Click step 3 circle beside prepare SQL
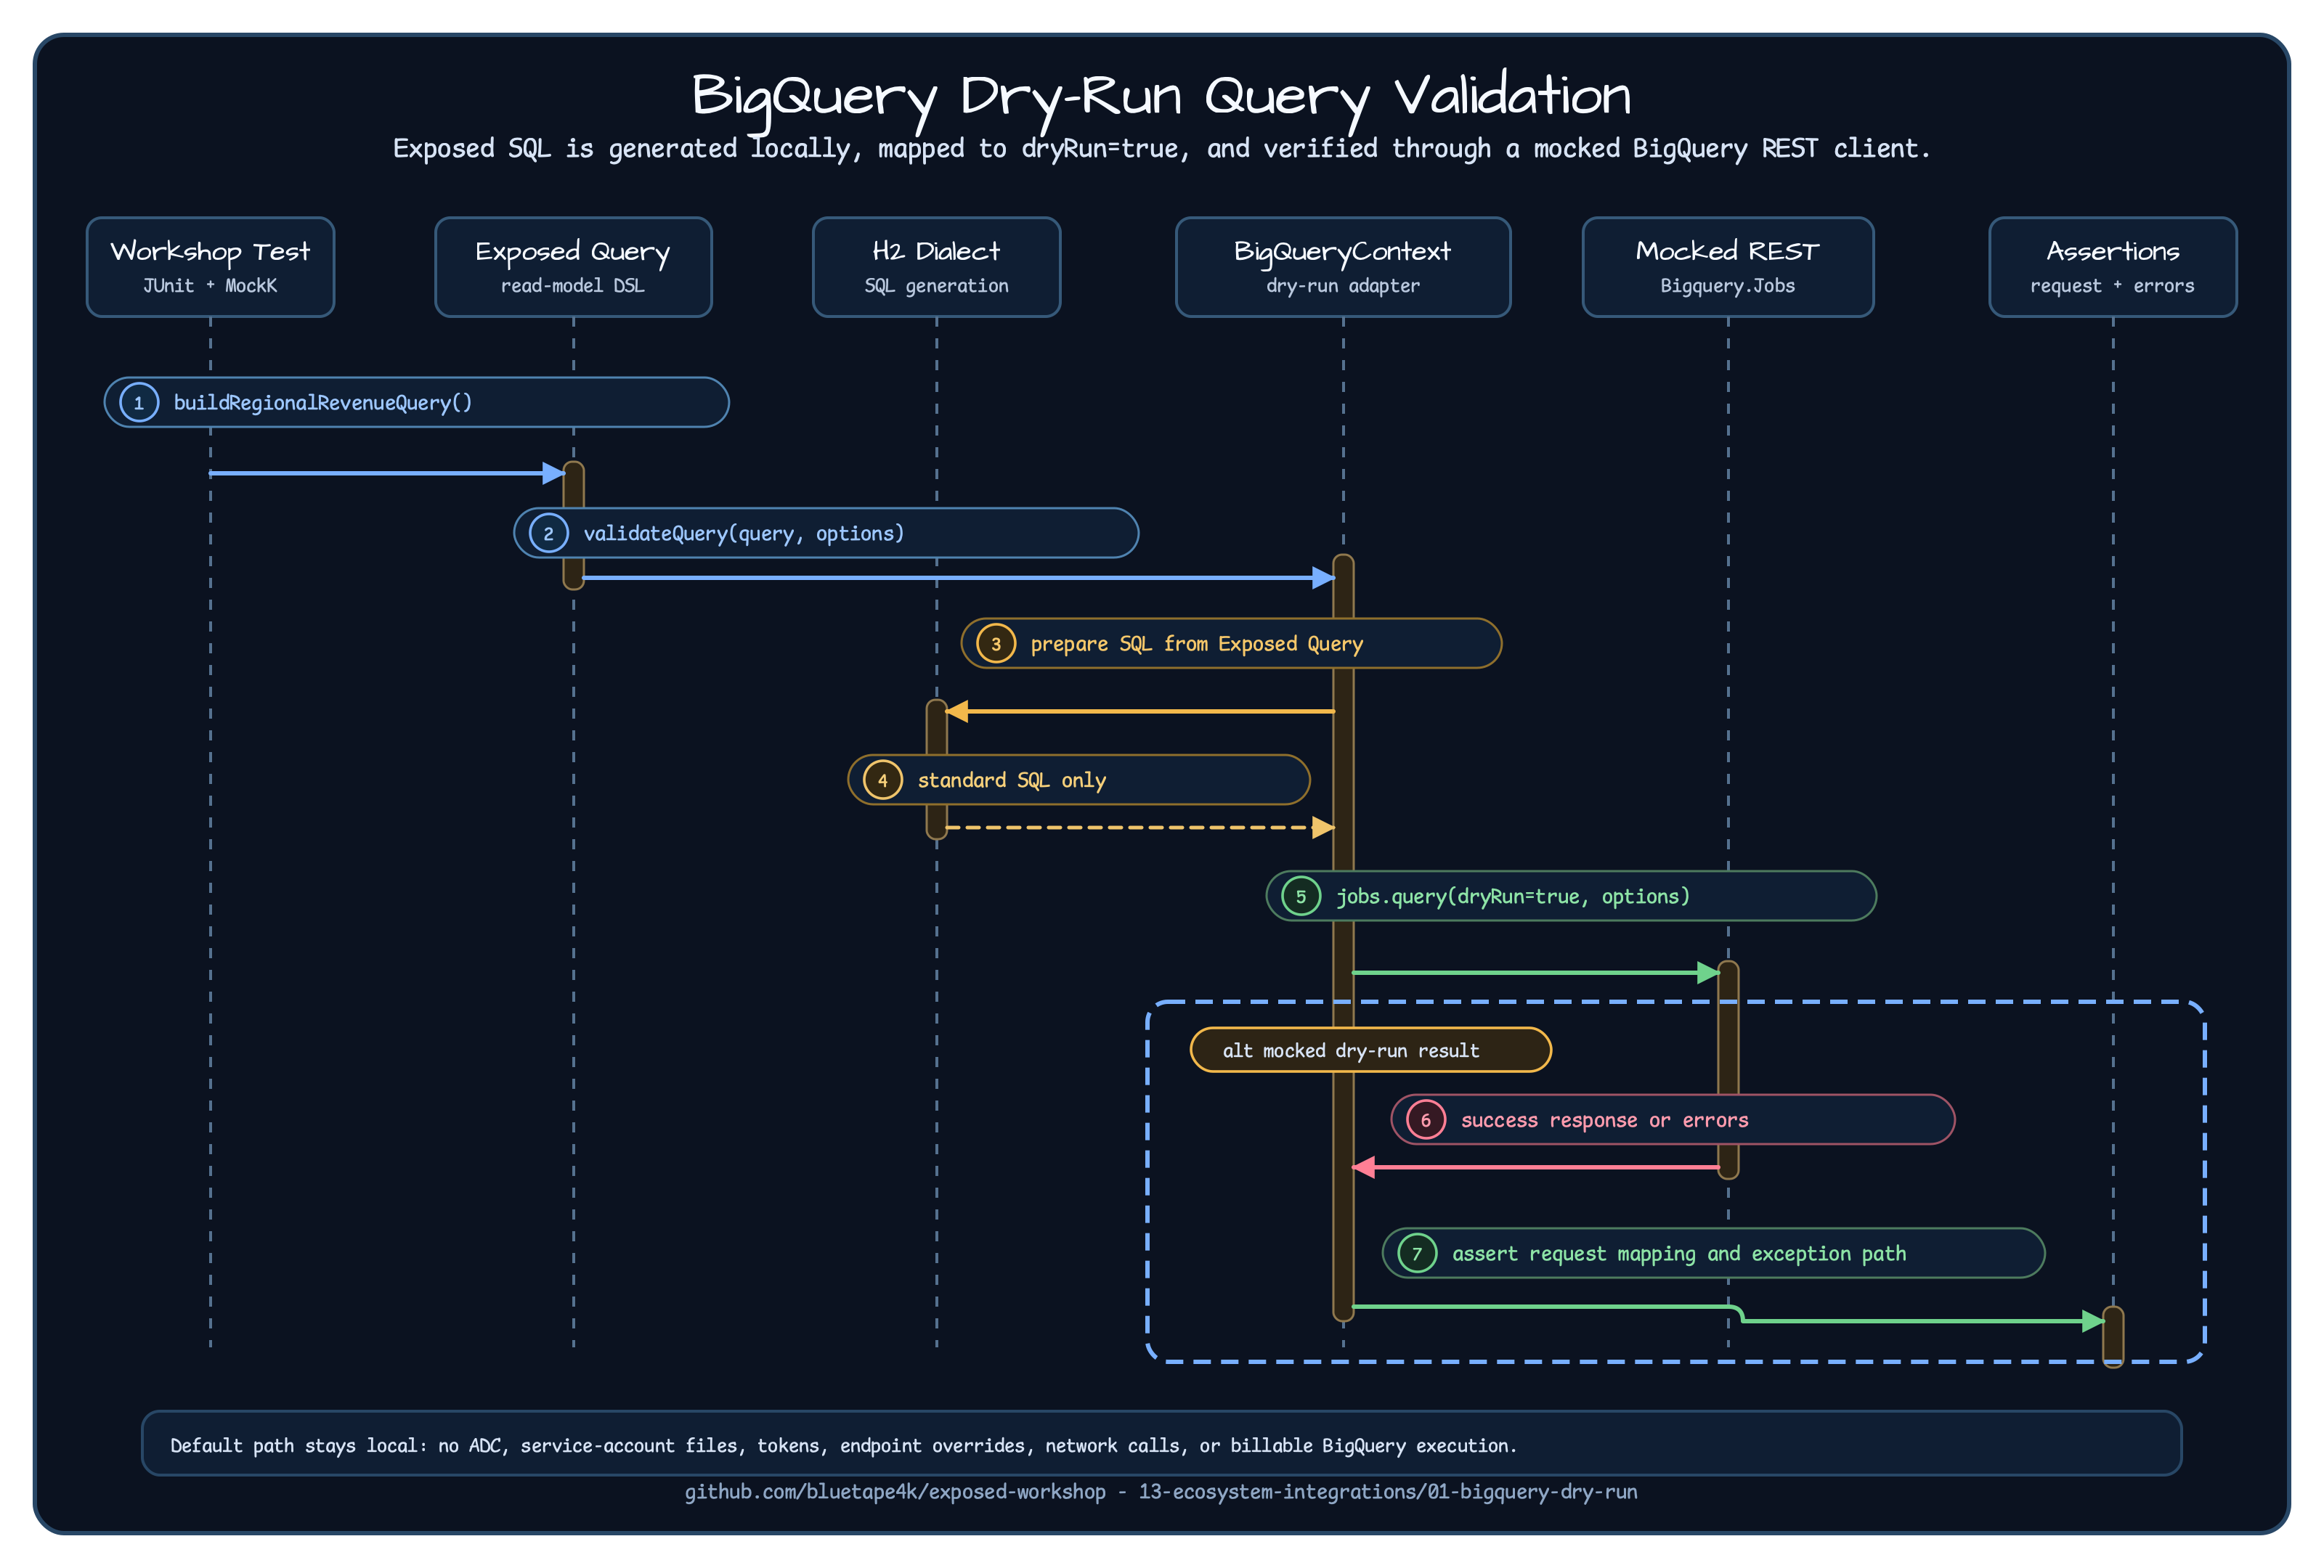 (x=995, y=644)
